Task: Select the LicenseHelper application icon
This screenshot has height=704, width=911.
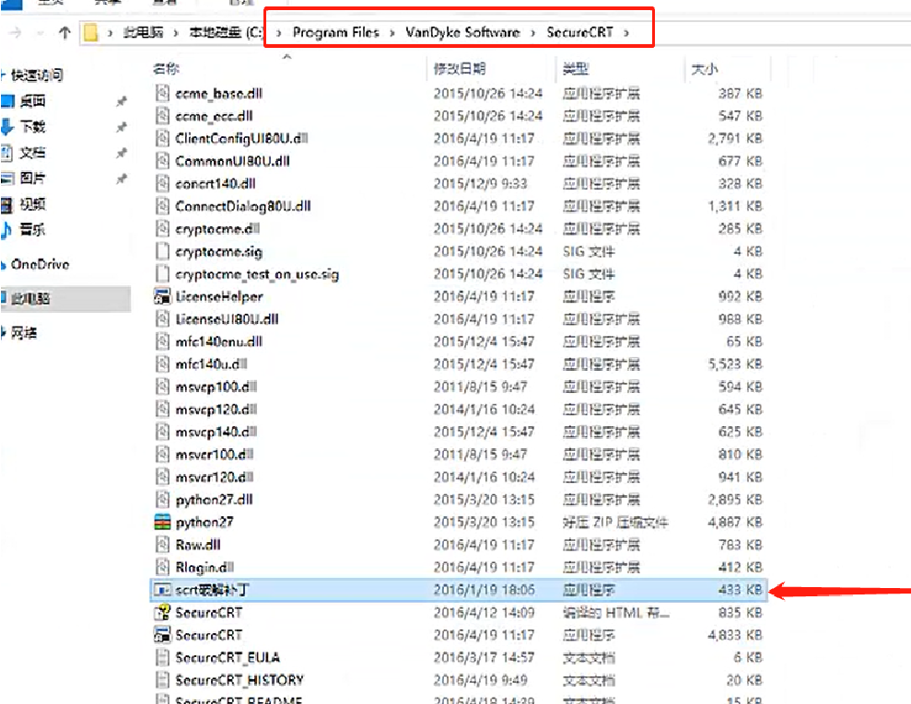Action: pyautogui.click(x=162, y=296)
